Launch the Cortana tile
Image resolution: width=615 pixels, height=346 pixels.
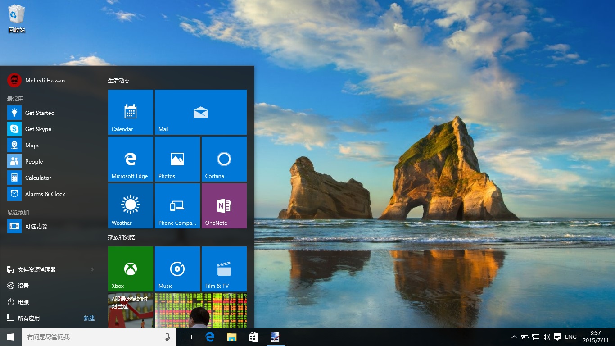[x=224, y=159]
